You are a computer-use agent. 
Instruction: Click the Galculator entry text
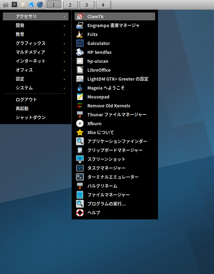99,43
